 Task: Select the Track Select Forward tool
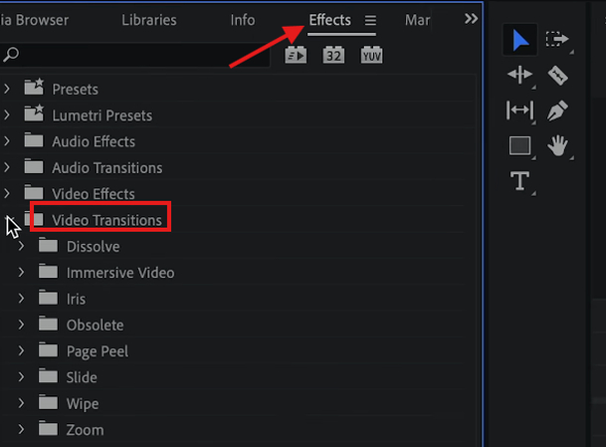tap(557, 40)
